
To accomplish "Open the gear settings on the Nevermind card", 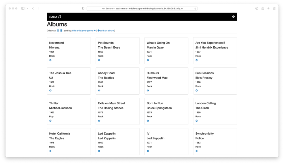I will pyautogui.click(x=50, y=60).
